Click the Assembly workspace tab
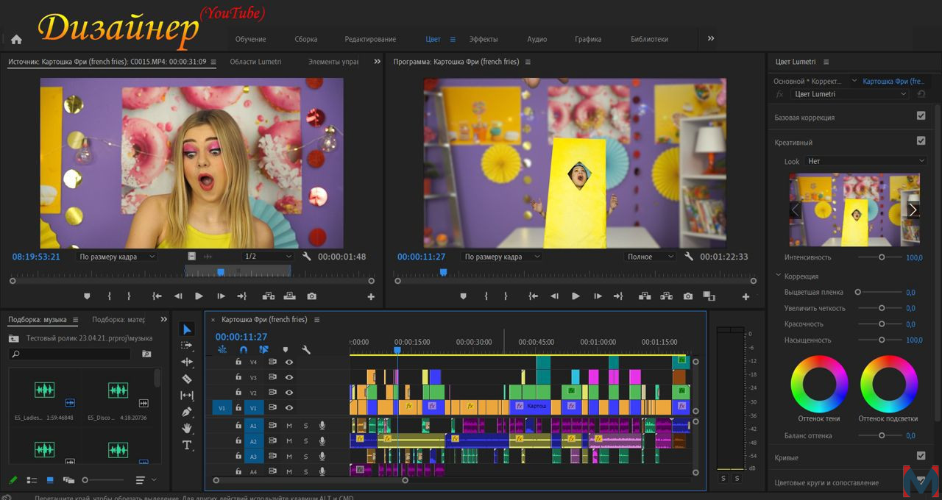Screen dimensions: 942x500 (x=305, y=39)
